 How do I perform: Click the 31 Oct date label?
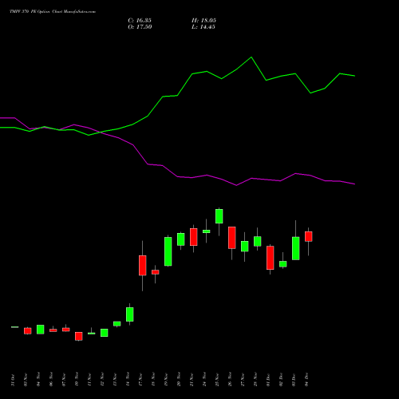click(x=13, y=380)
